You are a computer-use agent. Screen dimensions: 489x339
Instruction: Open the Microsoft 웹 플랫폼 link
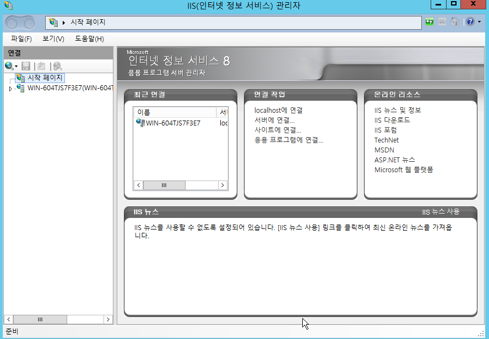[x=404, y=170]
